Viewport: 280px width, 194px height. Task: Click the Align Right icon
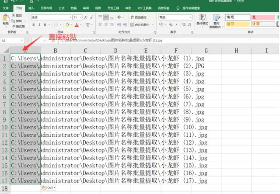coord(112,25)
